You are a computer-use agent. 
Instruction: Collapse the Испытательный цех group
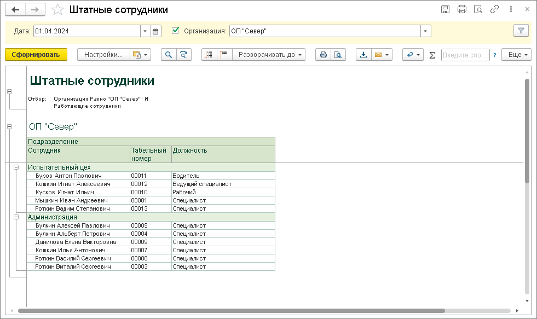16,167
